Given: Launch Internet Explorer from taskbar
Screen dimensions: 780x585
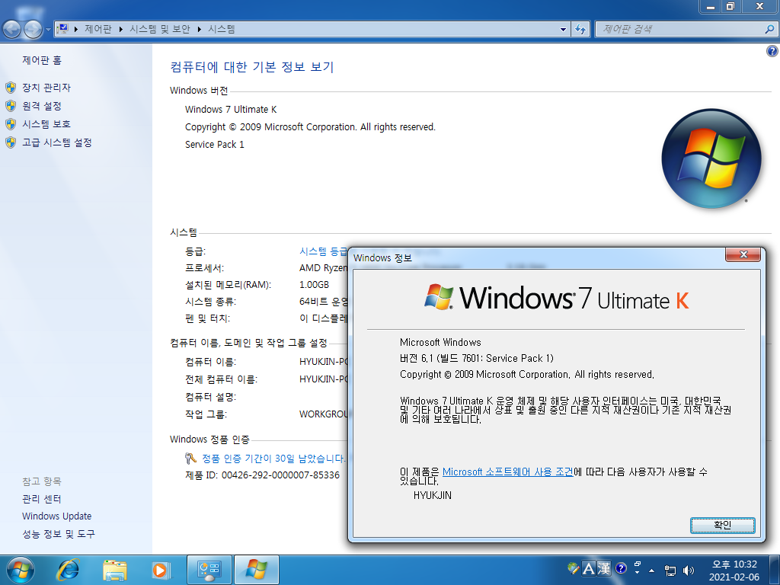Looking at the screenshot, I should (x=68, y=570).
